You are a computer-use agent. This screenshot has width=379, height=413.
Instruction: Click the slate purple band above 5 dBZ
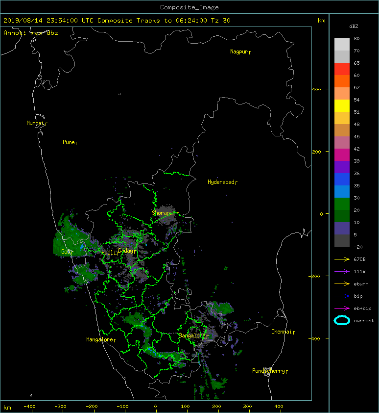342,229
